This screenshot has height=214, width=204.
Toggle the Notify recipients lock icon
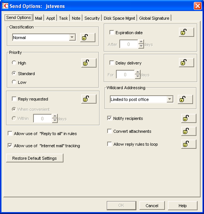189,118
